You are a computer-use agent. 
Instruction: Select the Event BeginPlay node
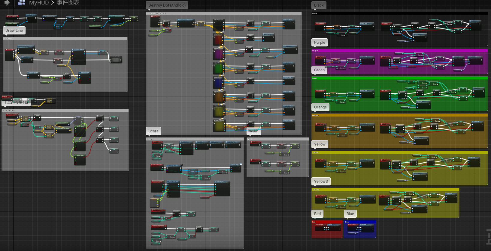coord(12,16)
